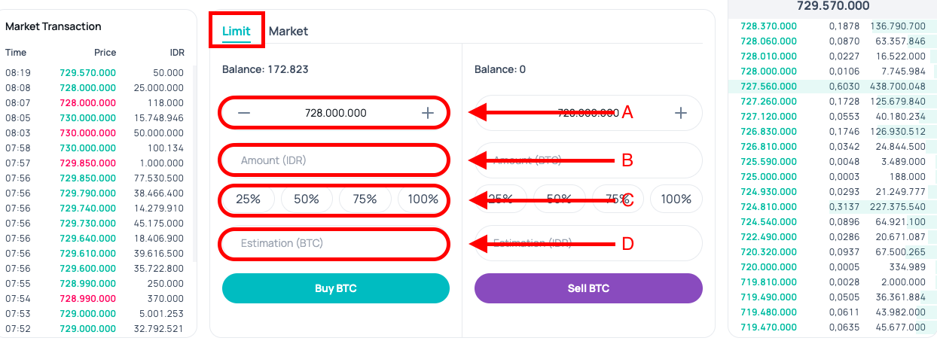937x341 pixels.
Task: Click the plus icon in sell price field
Action: 681,113
